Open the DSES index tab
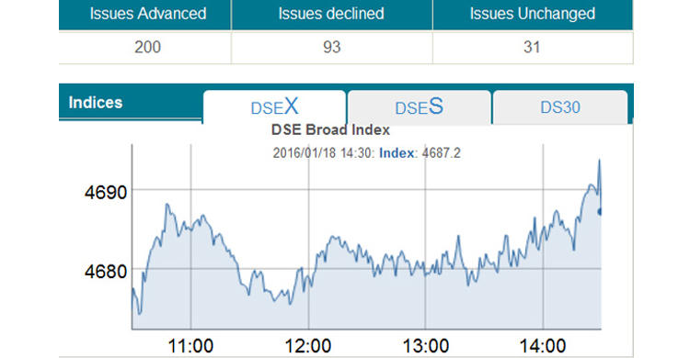 click(x=419, y=107)
